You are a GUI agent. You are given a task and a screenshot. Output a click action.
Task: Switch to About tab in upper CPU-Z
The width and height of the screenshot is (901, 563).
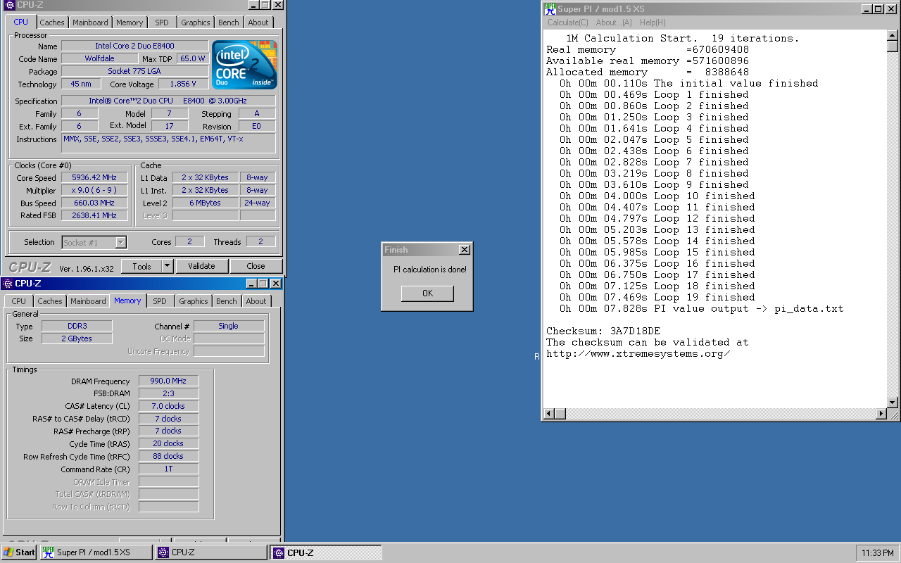pyautogui.click(x=258, y=23)
